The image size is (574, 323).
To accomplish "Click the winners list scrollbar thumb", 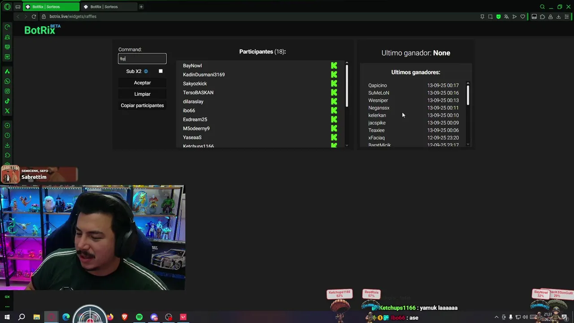I will click(468, 95).
